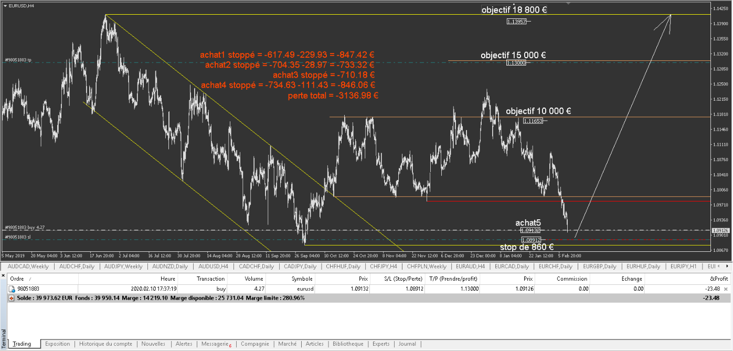The height and width of the screenshot is (351, 733).
Task: Select the 'objectif 15 000 €' chart label
Action: (x=513, y=55)
